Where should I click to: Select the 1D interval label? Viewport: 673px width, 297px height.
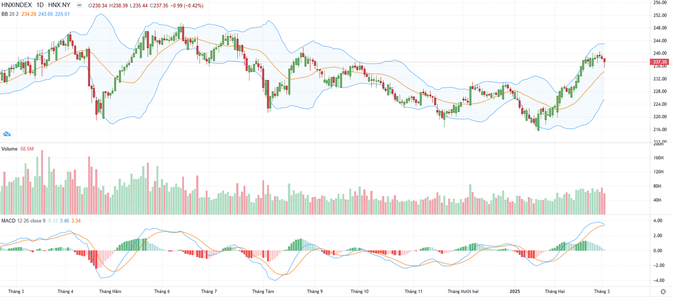pos(39,4)
